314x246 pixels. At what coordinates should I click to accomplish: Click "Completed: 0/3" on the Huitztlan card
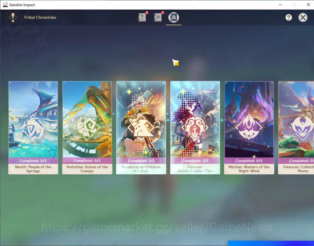[x=87, y=161]
